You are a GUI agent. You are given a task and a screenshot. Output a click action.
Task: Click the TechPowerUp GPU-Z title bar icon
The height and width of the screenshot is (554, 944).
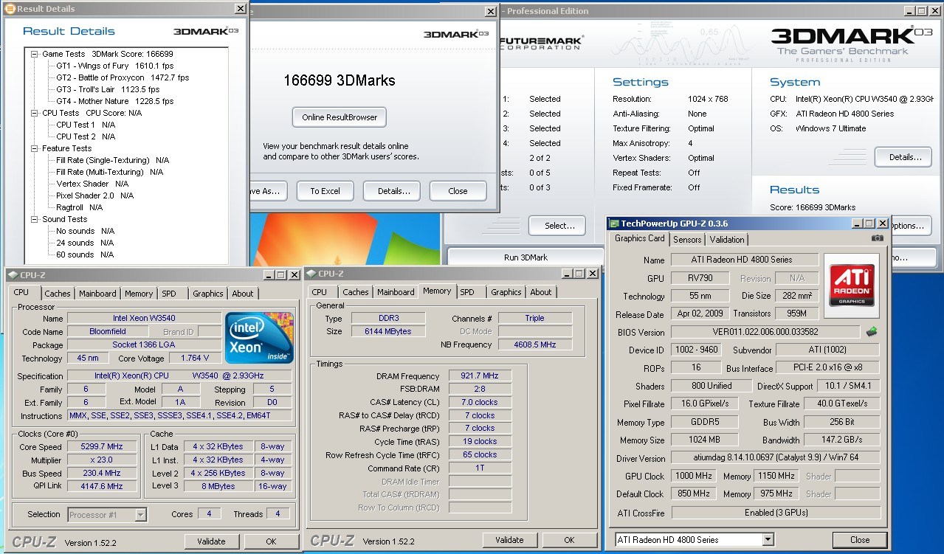613,223
